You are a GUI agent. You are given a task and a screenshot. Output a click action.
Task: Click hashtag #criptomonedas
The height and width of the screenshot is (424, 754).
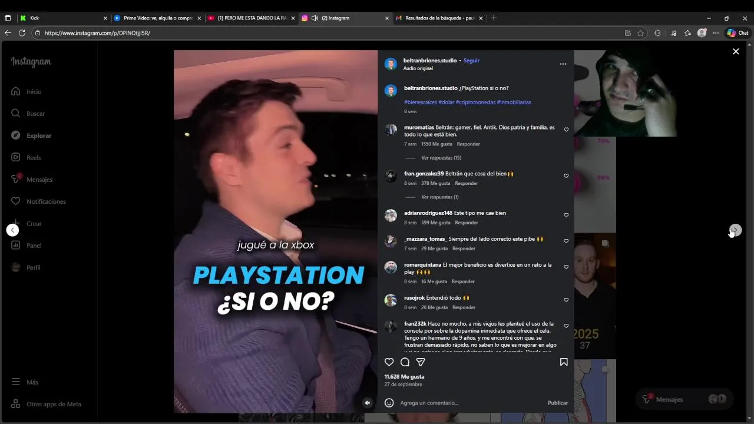click(x=475, y=102)
